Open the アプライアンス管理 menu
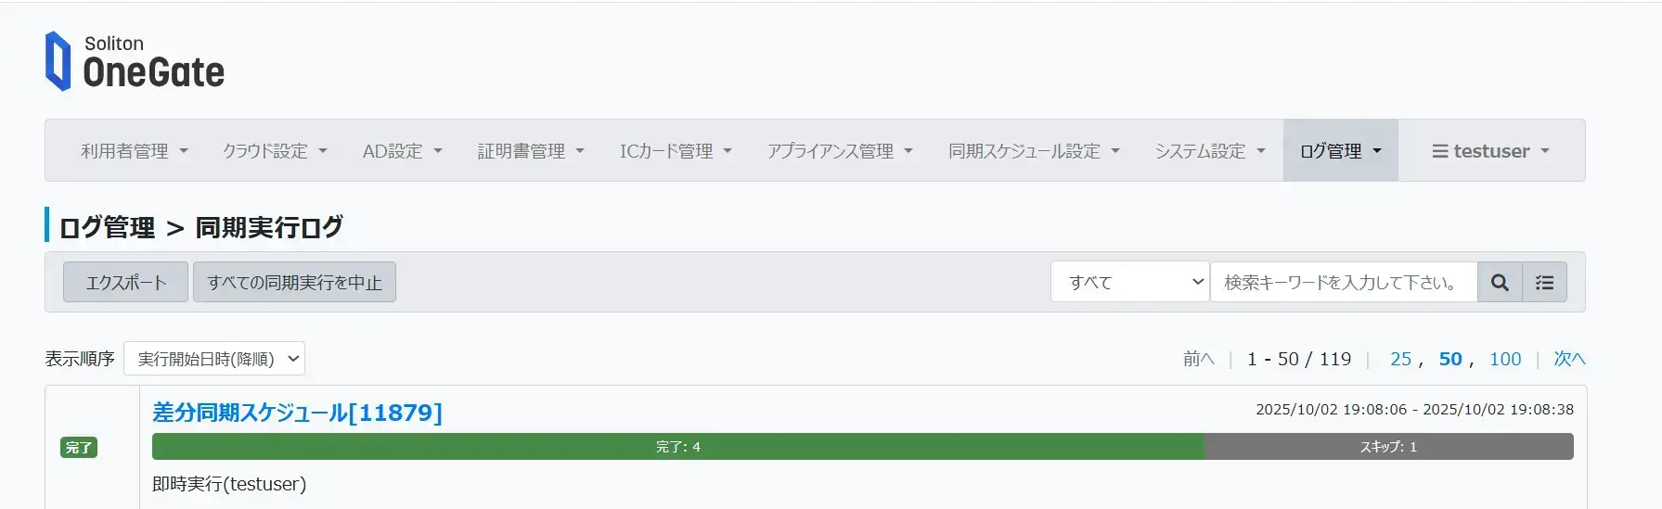The width and height of the screenshot is (1662, 509). pyautogui.click(x=840, y=151)
